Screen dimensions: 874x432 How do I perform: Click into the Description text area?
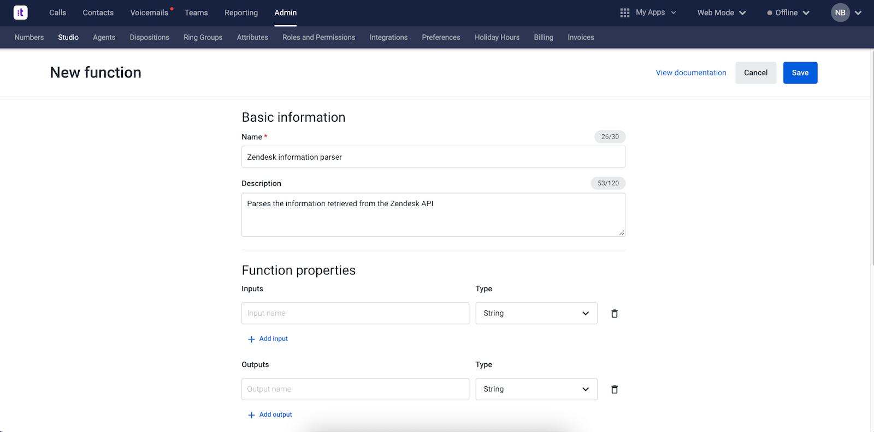coord(433,214)
